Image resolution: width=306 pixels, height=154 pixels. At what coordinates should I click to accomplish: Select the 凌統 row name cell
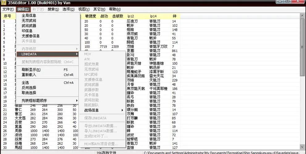(x=18, y=135)
